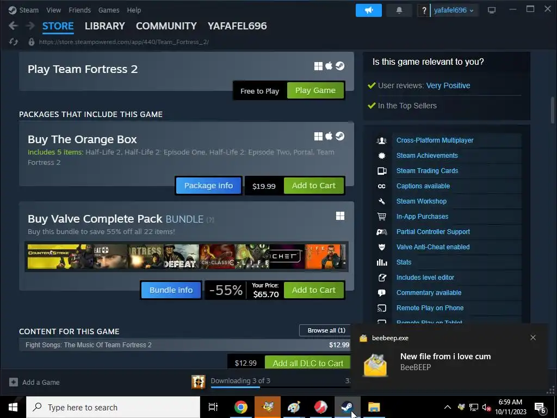Click the Commentary available speech icon
This screenshot has width=557, height=418.
[x=381, y=293]
